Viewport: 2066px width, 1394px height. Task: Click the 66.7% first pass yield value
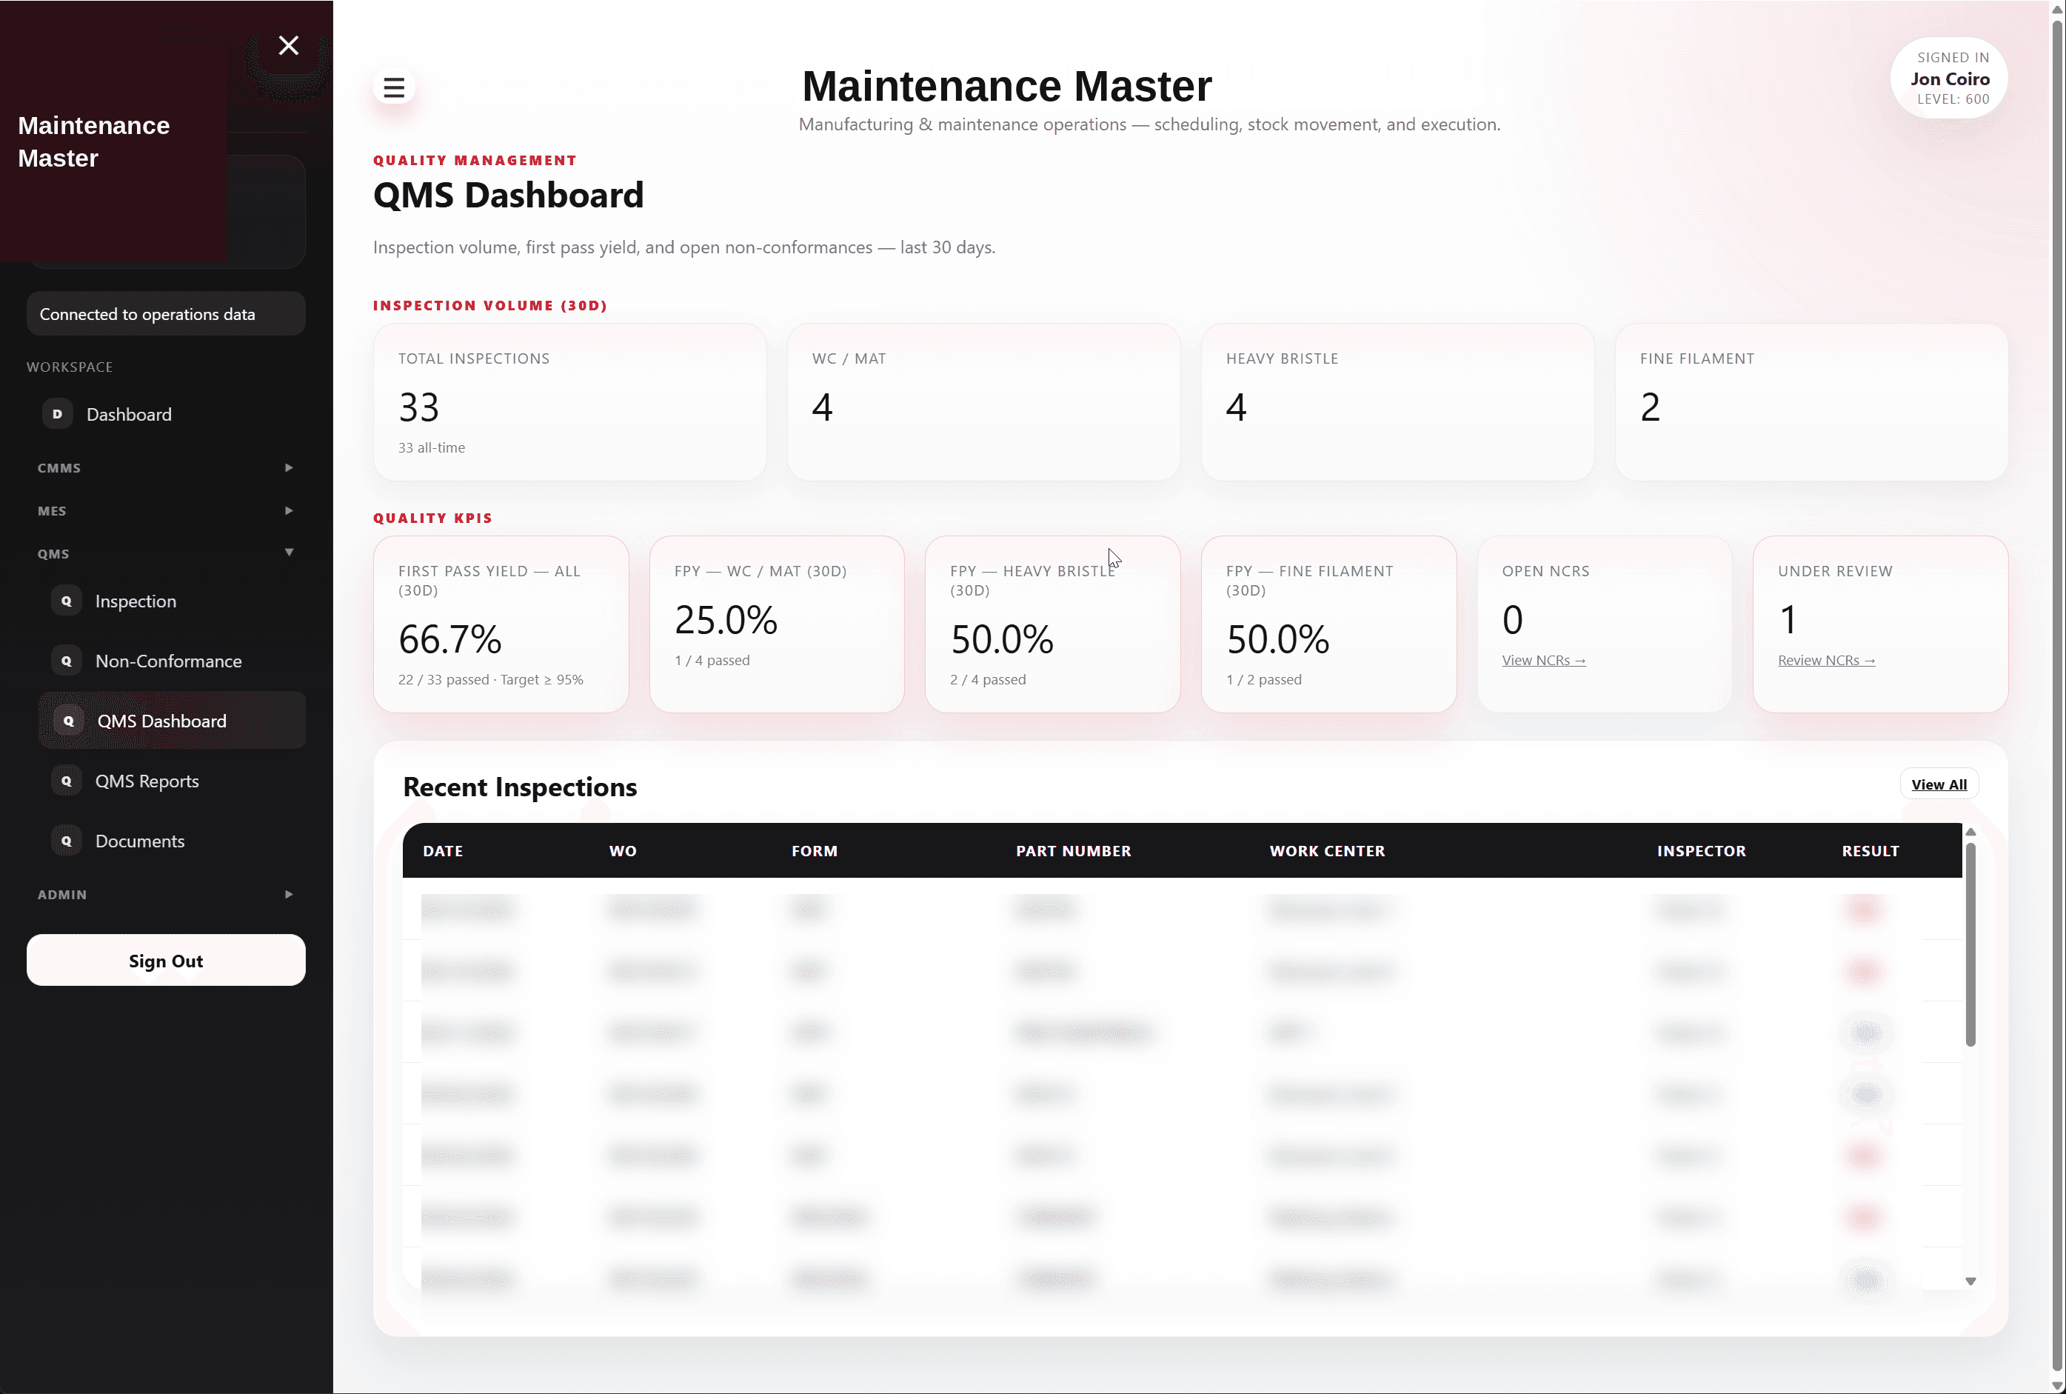pos(450,638)
